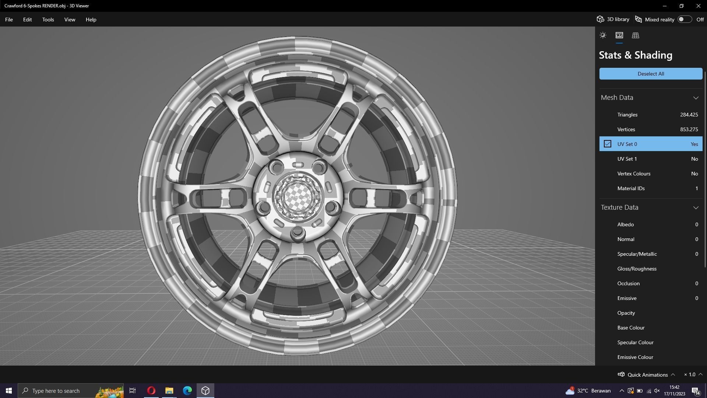Image resolution: width=707 pixels, height=398 pixels.
Task: Open the Grid & Views tab icon
Action: click(x=635, y=35)
